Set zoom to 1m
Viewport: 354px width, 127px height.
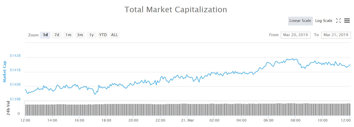point(68,35)
